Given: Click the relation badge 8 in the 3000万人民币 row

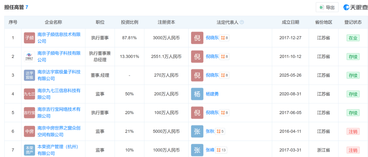Looking at the screenshot, I should [224, 38].
